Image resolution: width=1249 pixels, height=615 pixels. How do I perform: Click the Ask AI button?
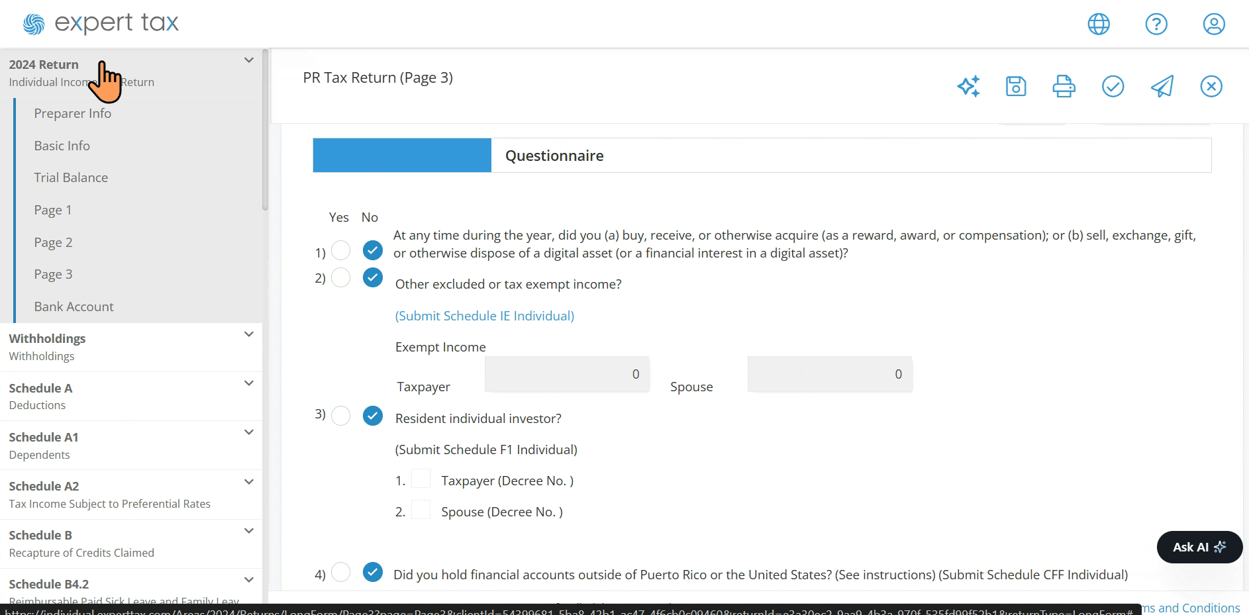(x=1199, y=547)
